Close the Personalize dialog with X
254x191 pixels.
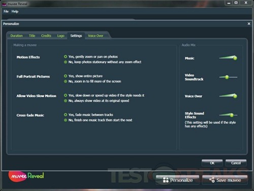point(249,24)
